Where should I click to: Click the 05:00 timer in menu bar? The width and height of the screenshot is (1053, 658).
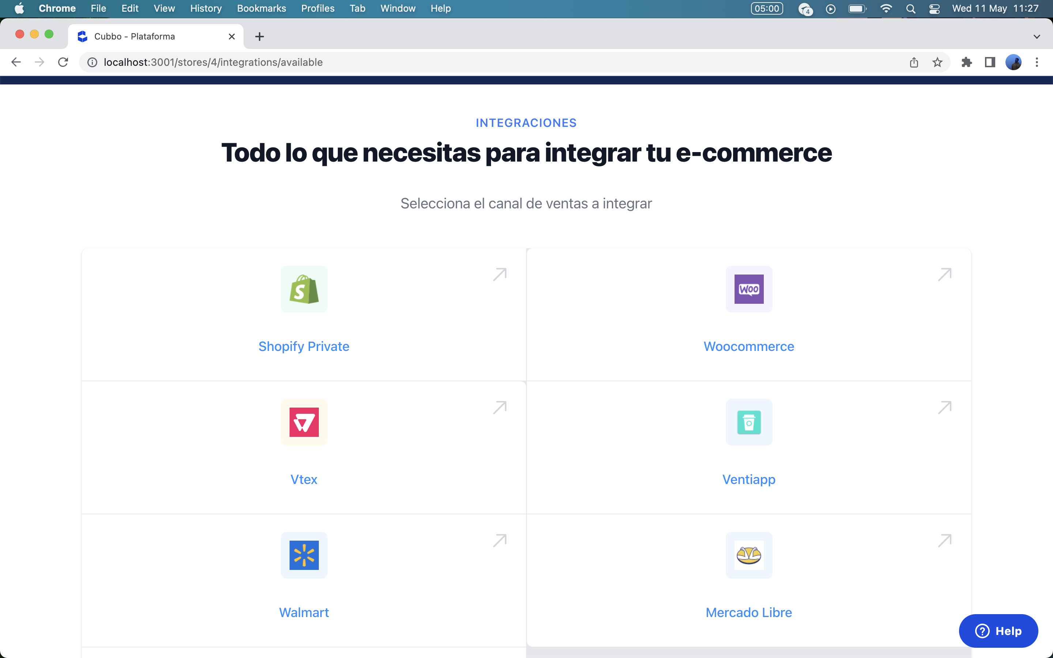pos(767,9)
